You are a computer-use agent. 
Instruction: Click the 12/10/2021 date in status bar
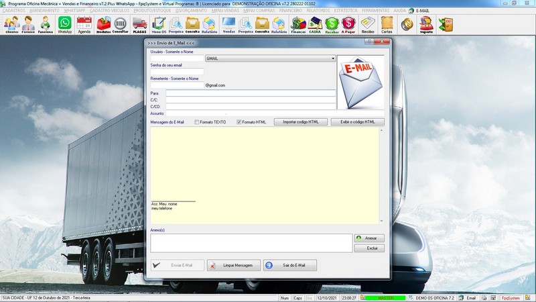click(327, 298)
